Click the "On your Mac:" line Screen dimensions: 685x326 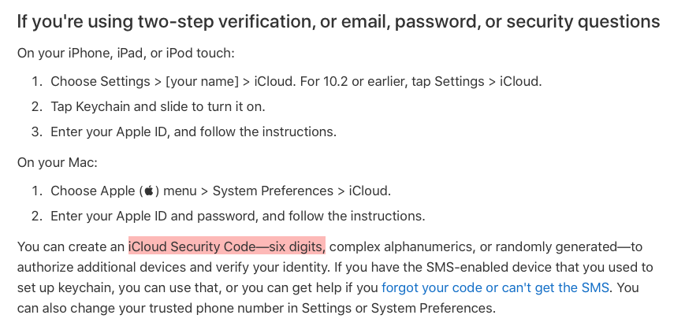tap(58, 163)
